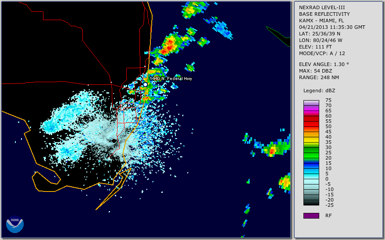Click the 'ELEV ANGLE: 1.30' text
Screen dimensions: 385x240
coord(324,64)
